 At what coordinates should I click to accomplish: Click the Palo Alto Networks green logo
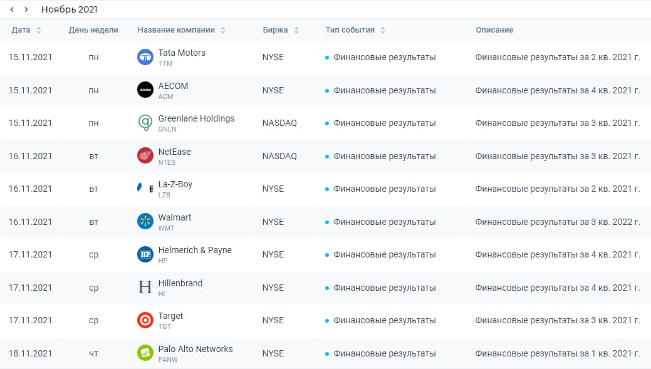[145, 353]
